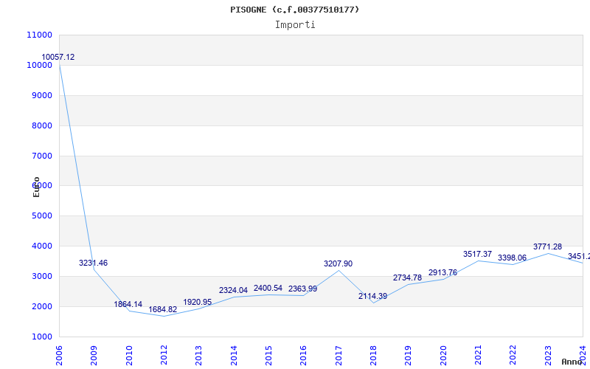Click the 2020 year label on axis

[443, 354]
